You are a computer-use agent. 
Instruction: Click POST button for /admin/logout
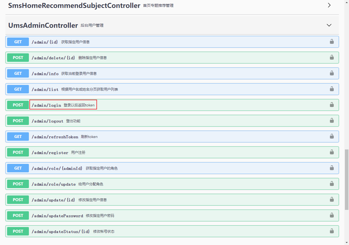point(18,121)
